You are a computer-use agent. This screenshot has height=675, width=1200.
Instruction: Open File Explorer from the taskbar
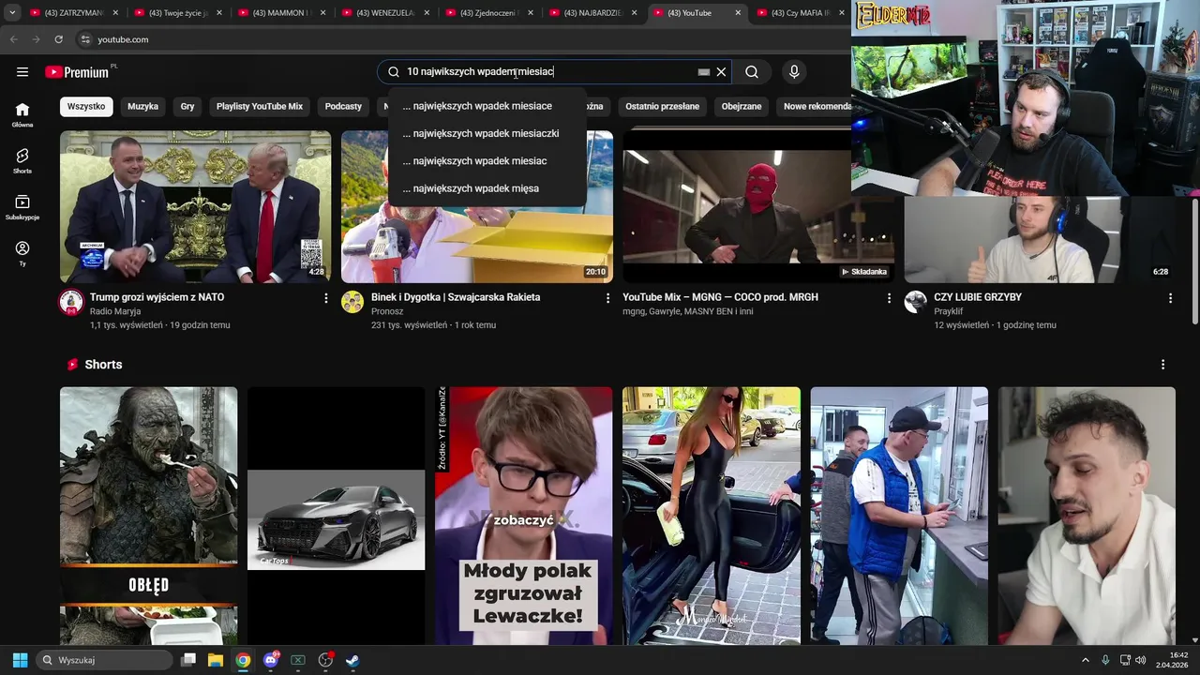coord(216,660)
